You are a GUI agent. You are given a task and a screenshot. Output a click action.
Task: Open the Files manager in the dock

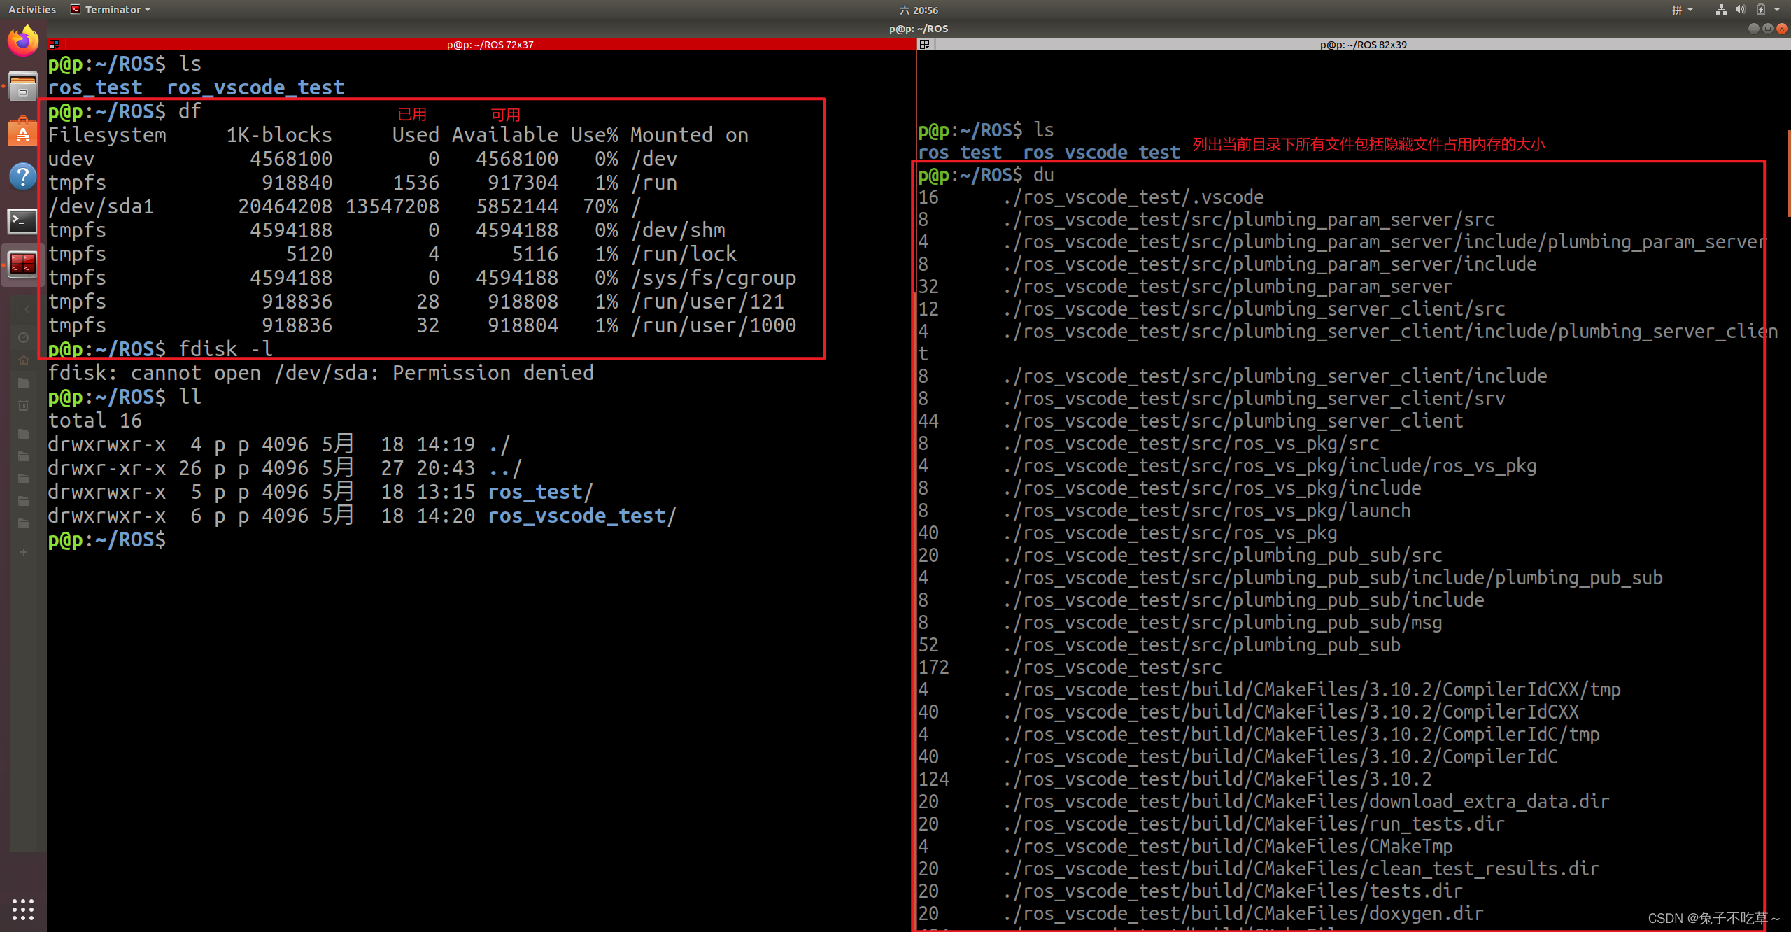tap(23, 87)
